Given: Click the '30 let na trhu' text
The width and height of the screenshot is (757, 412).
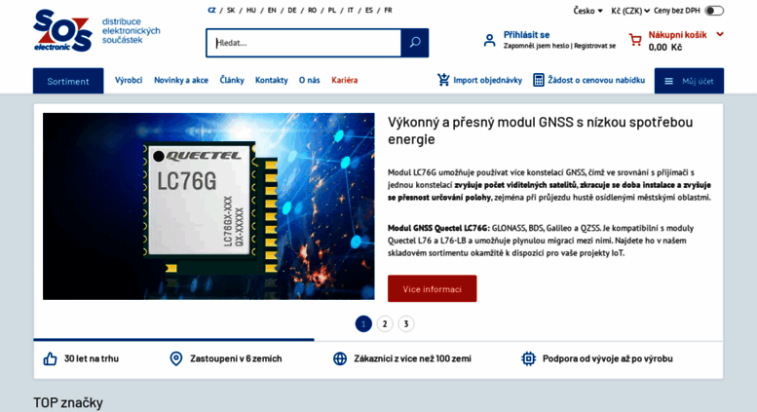Looking at the screenshot, I should (x=92, y=358).
